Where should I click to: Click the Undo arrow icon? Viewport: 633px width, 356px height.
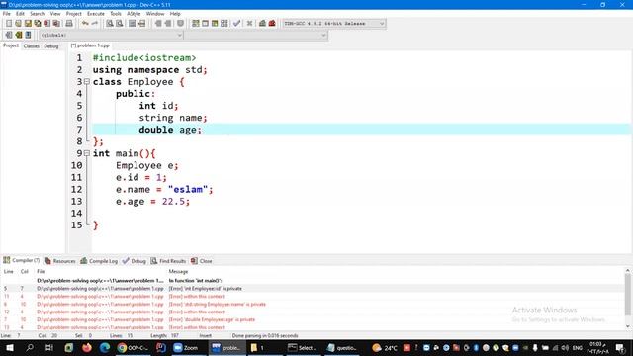(x=85, y=24)
